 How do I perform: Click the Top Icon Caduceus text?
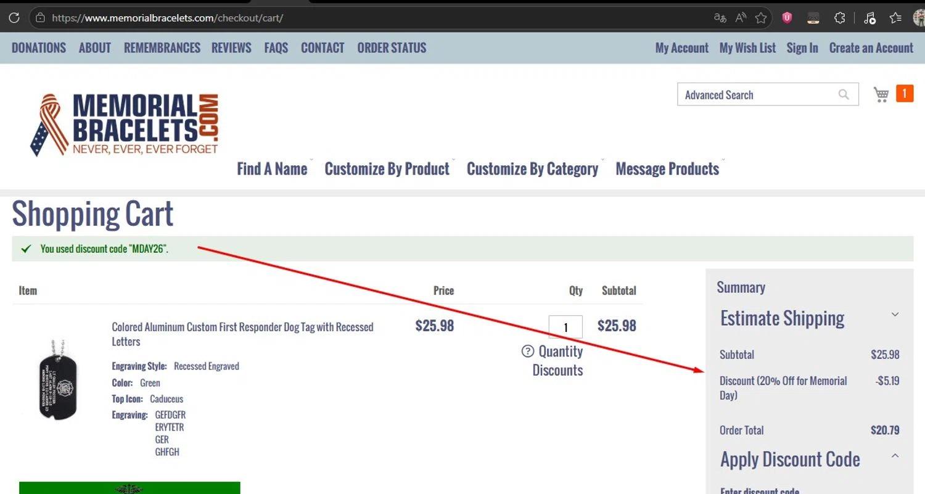tap(147, 399)
